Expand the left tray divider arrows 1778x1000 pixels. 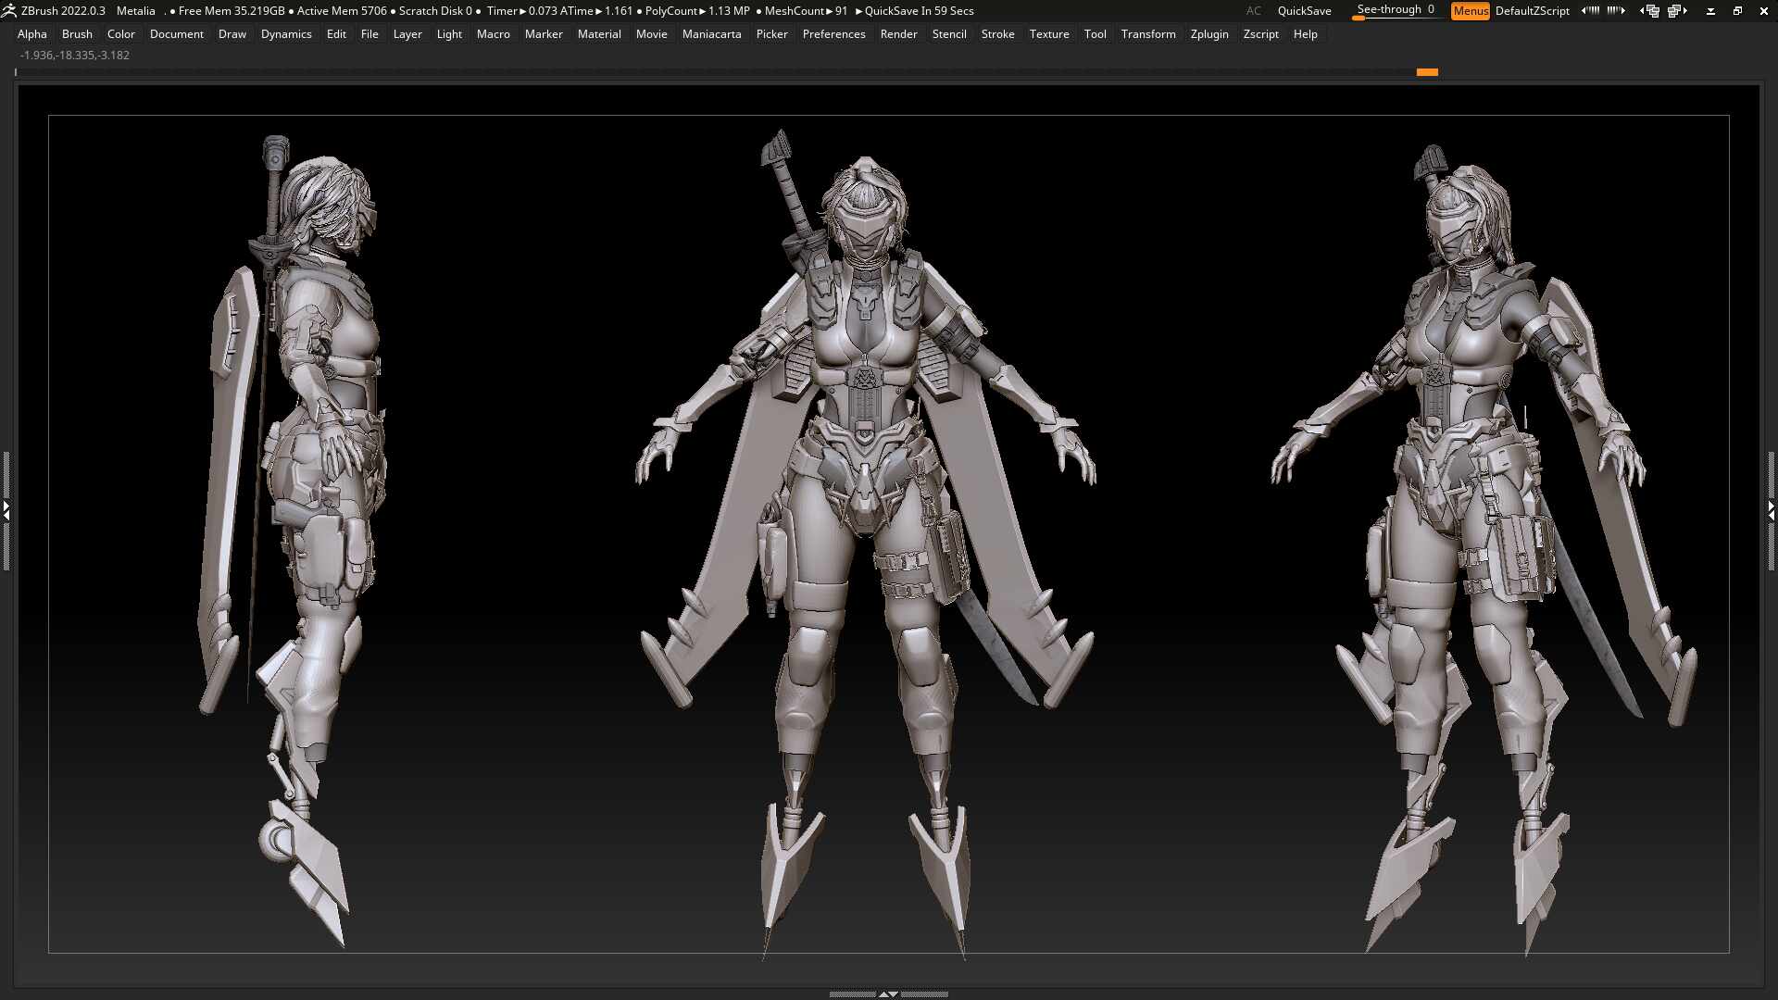tap(6, 509)
